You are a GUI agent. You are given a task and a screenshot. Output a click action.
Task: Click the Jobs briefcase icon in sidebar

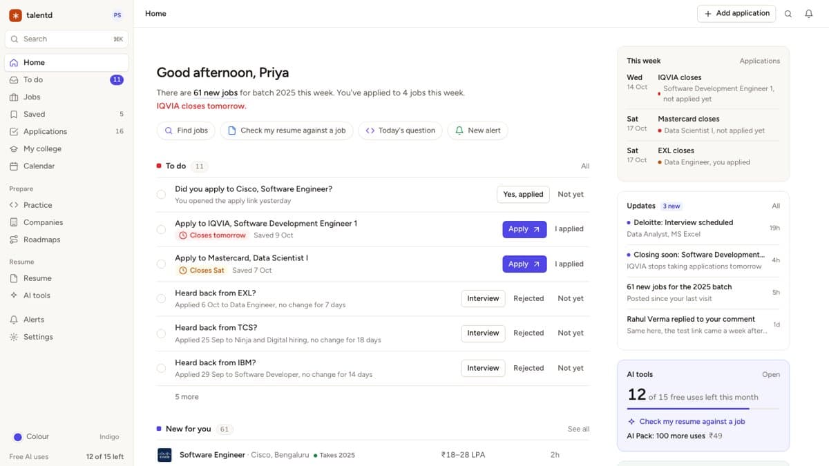click(14, 97)
